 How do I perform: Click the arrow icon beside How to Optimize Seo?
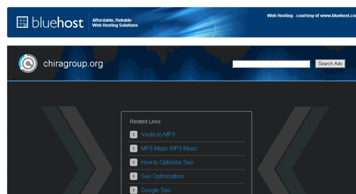(133, 162)
